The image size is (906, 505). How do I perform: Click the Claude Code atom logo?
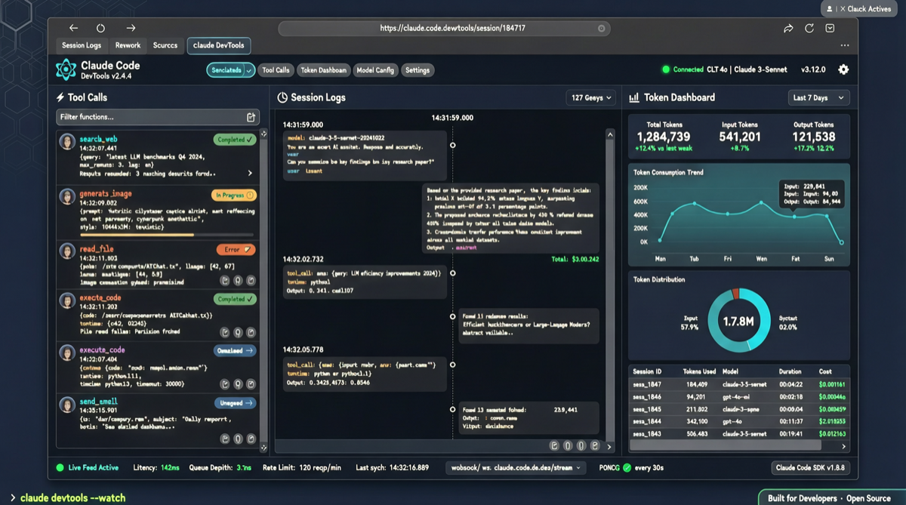[x=66, y=69]
